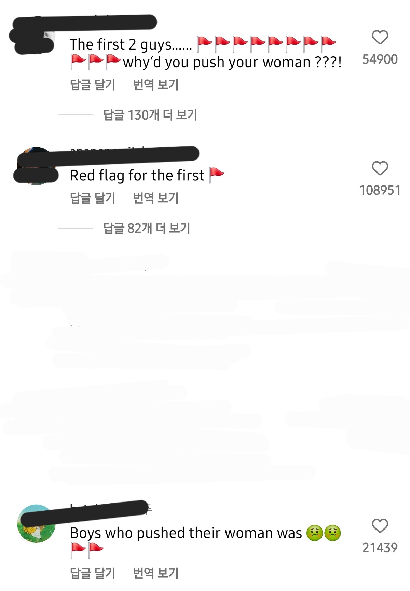Reply via '답글 달기' under first comment

tap(93, 84)
